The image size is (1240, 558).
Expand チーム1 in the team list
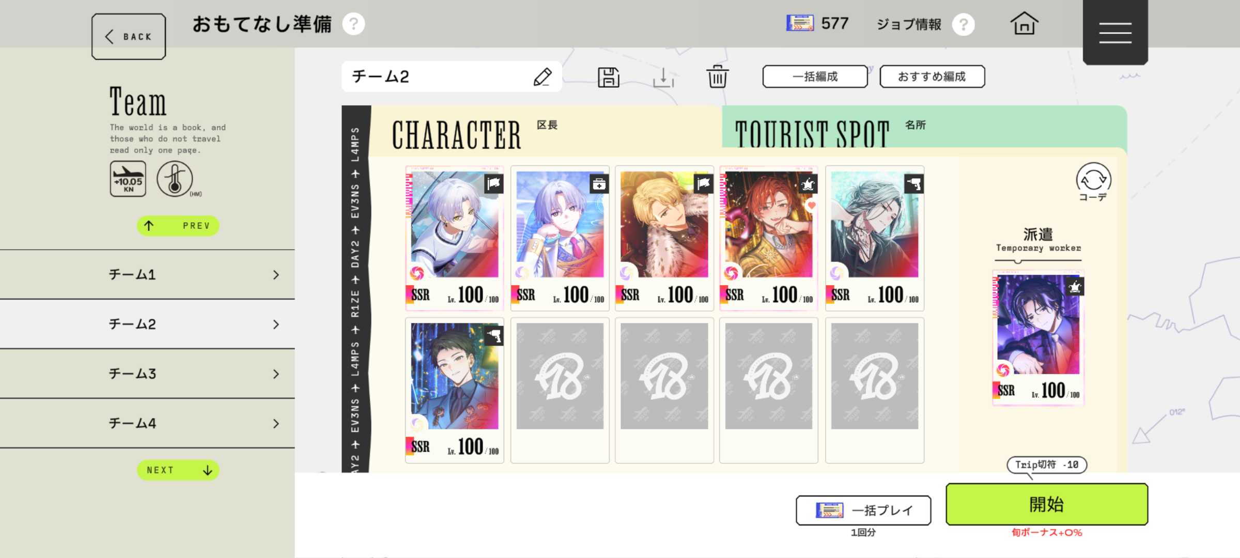pos(147,275)
